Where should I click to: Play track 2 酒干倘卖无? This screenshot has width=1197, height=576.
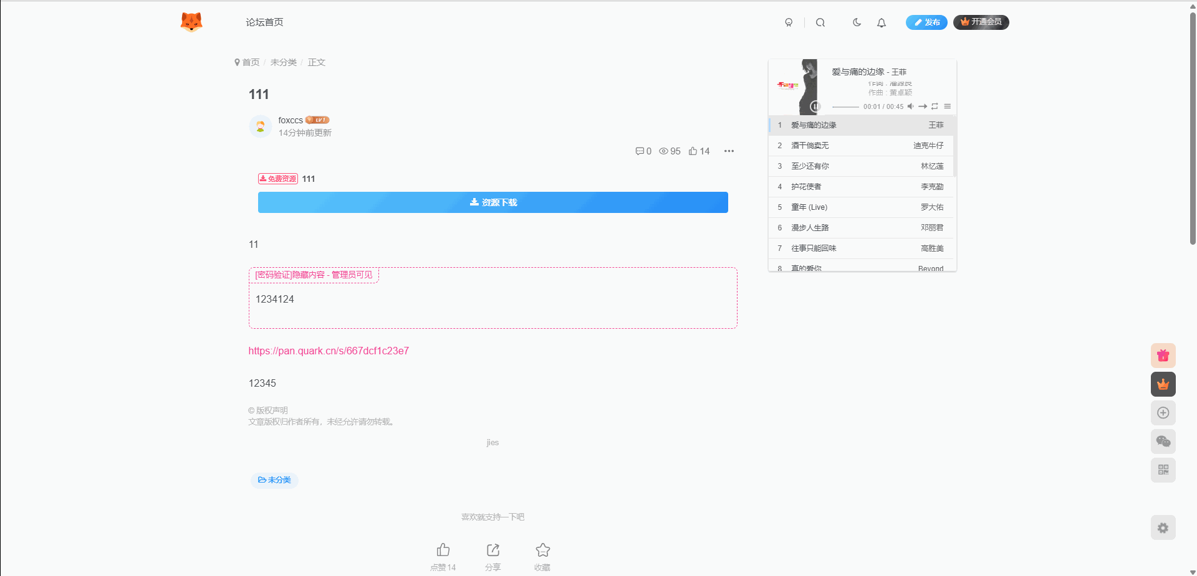pyautogui.click(x=861, y=146)
